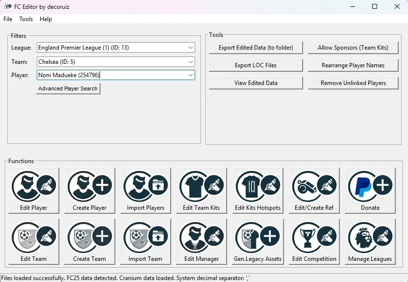Click the Create Team badge icon
Viewport: 408px width, 282px height.
(x=90, y=242)
